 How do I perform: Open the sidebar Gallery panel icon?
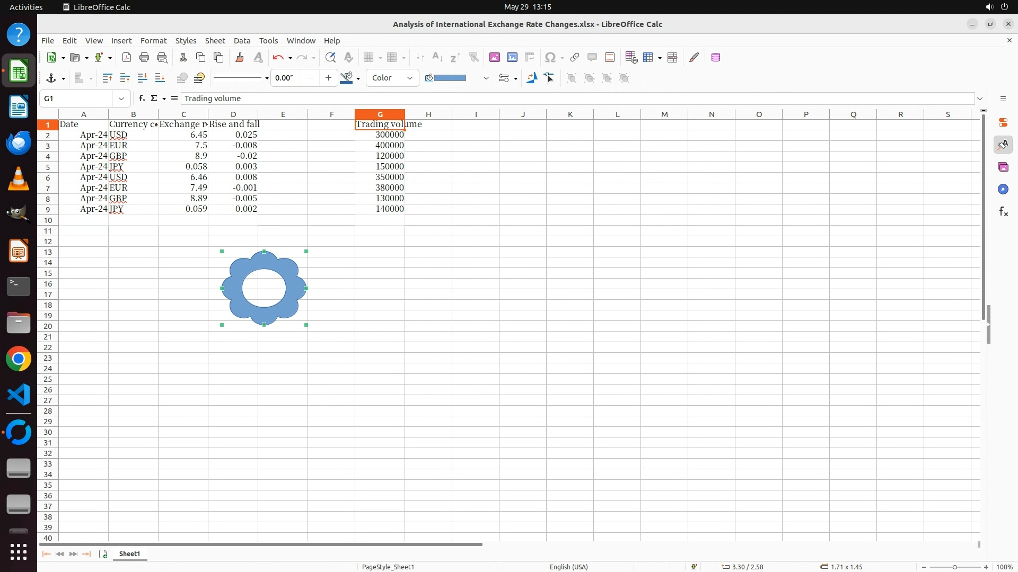1003,167
